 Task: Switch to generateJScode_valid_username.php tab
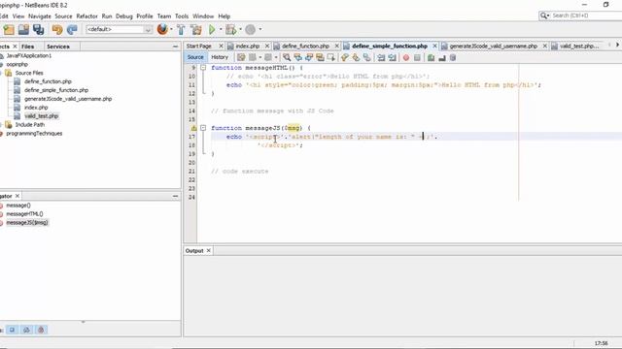pos(493,47)
